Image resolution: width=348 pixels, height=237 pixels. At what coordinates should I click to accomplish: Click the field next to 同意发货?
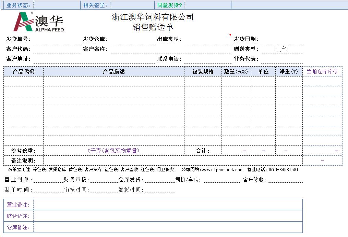(x=208, y=5)
